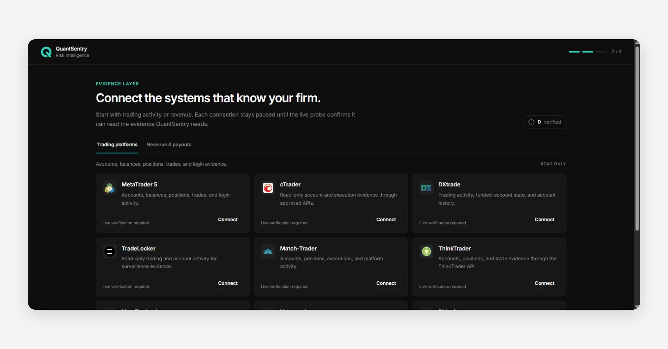The height and width of the screenshot is (349, 668).
Task: Click the onboarding step progress indicator
Action: click(588, 52)
